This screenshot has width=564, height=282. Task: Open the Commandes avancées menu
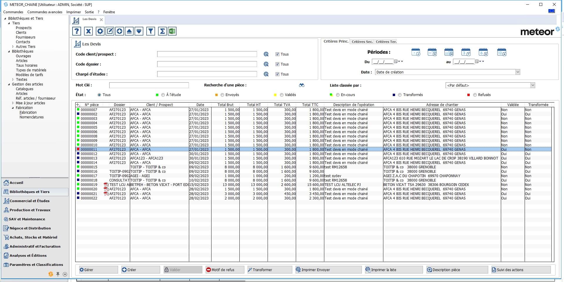pos(45,12)
